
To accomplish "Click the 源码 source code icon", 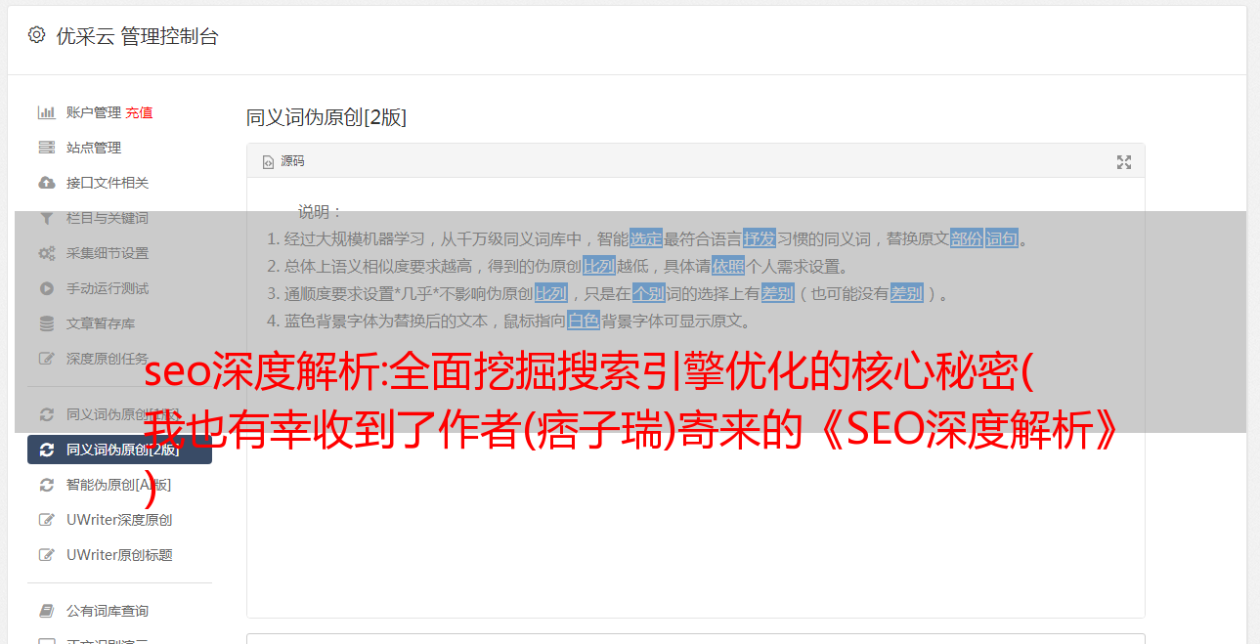I will 268,162.
